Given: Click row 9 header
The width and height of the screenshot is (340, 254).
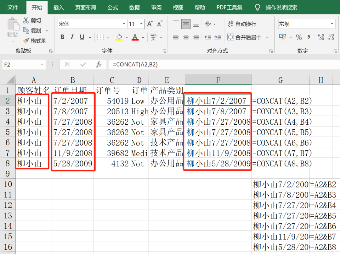Looking at the screenshot, I should click(8, 174).
